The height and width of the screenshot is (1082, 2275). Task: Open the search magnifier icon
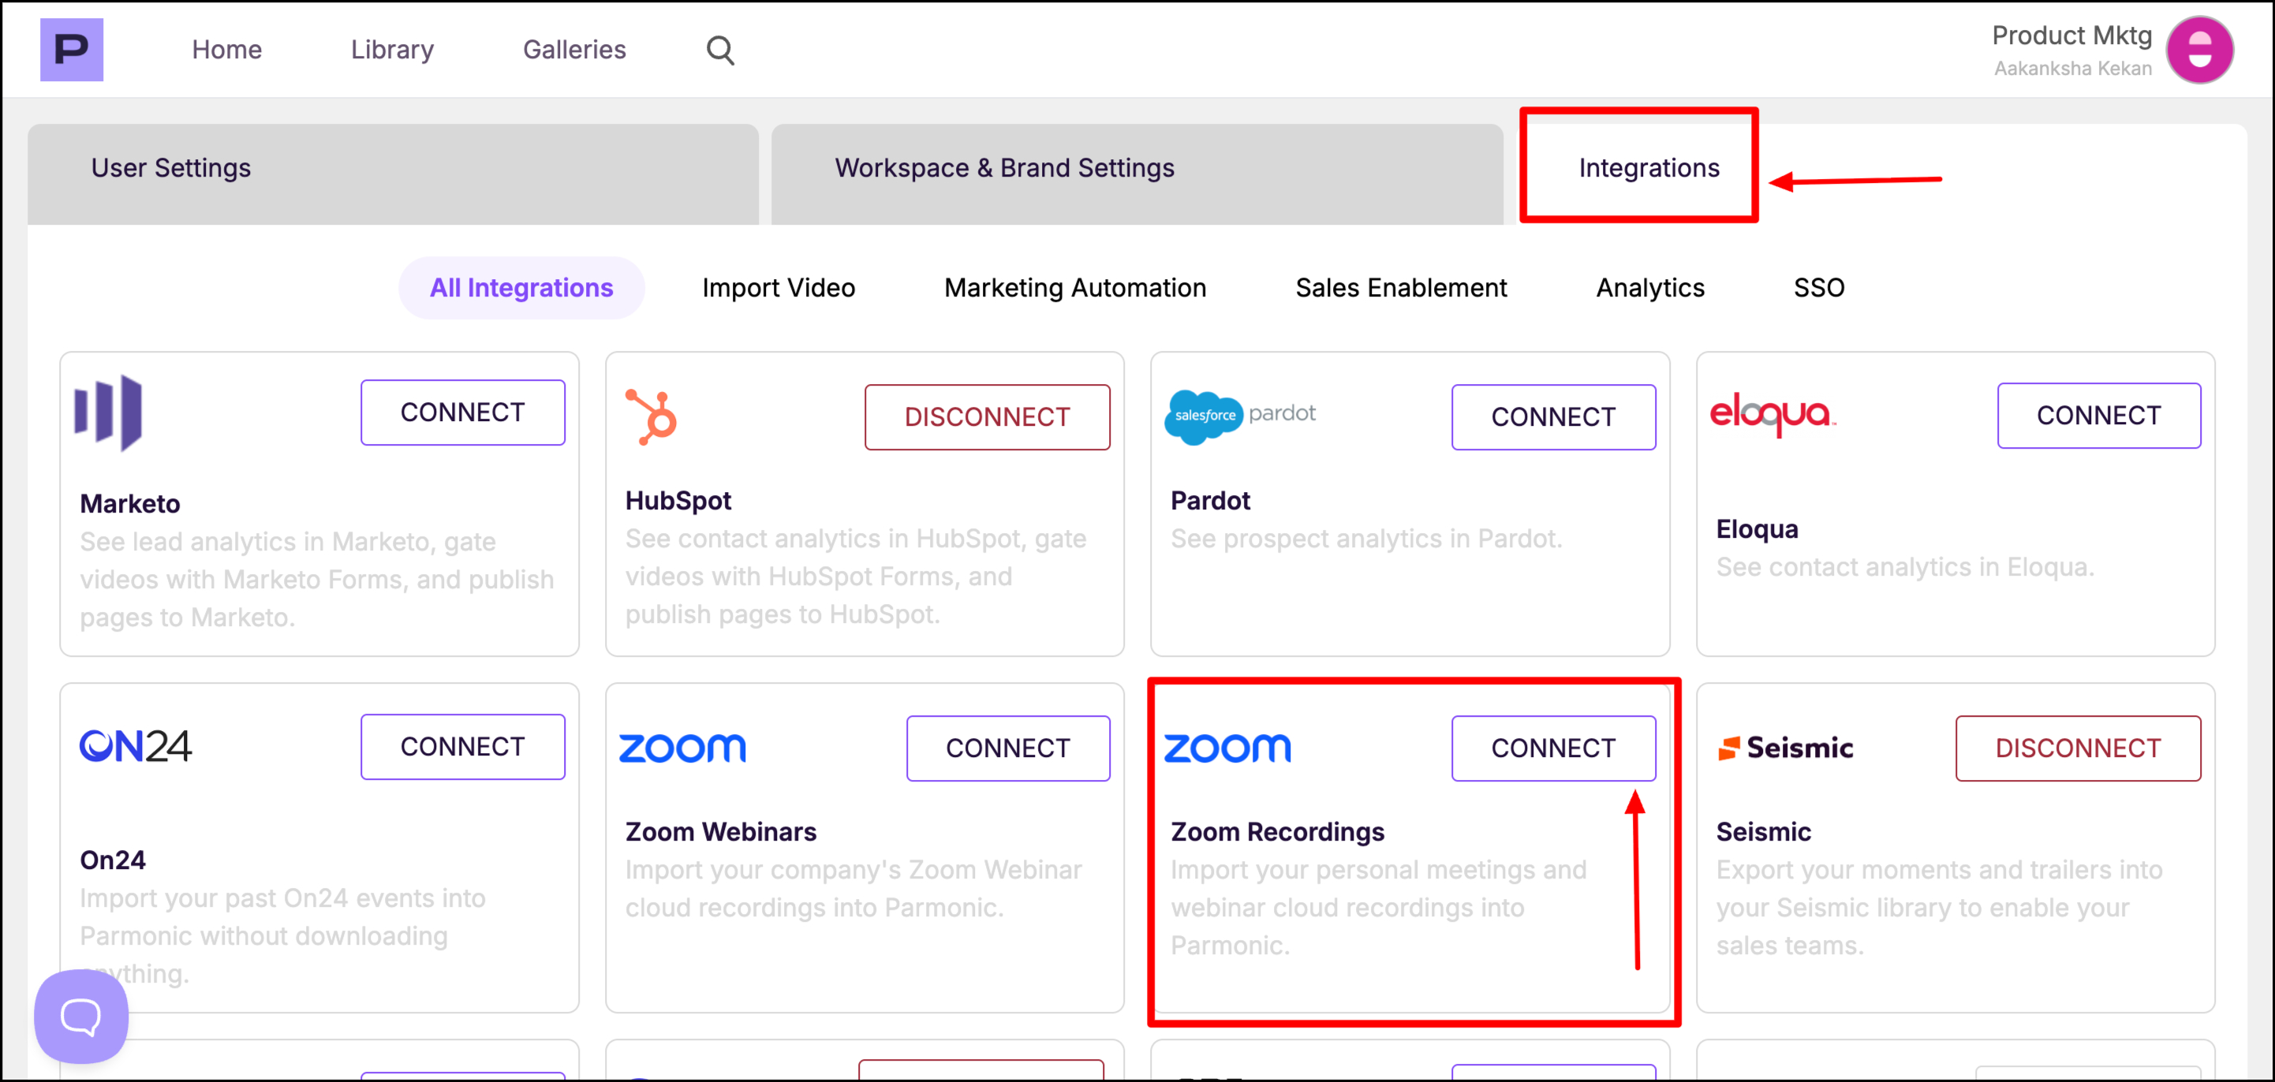click(719, 50)
